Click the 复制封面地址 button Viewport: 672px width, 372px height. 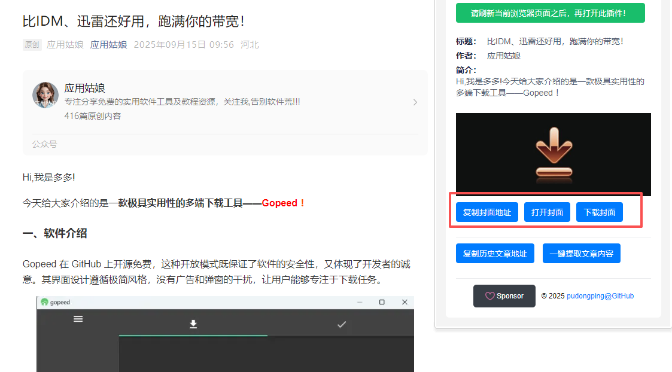click(x=486, y=212)
